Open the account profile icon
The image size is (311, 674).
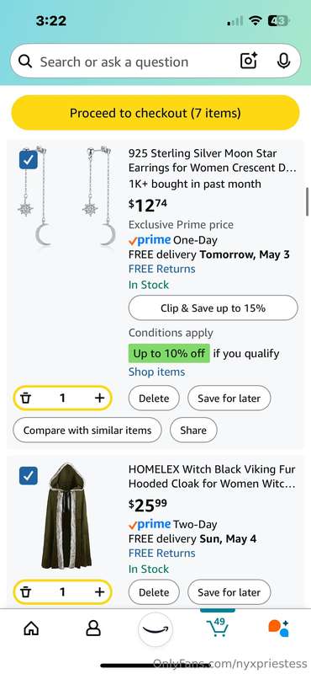pos(93,629)
